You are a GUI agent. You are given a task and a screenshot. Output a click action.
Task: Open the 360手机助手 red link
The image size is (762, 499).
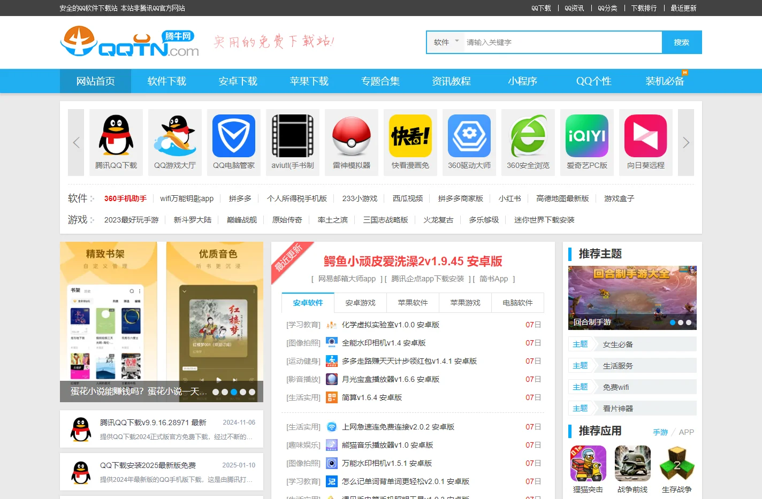125,198
